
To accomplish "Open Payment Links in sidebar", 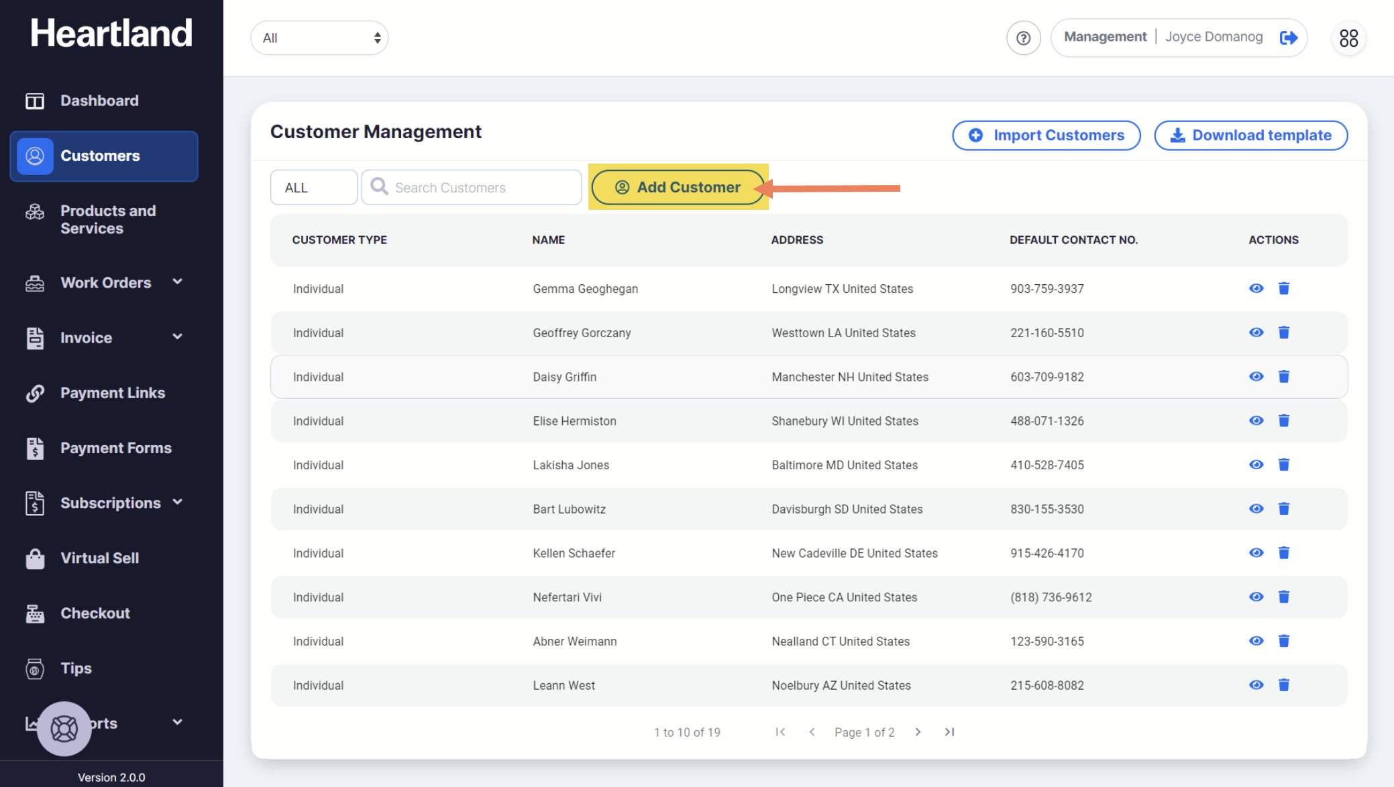I will pos(112,393).
